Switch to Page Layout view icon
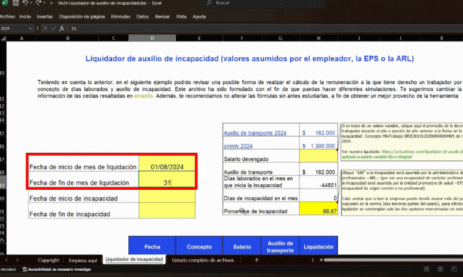463x277 pixels. click(440, 269)
